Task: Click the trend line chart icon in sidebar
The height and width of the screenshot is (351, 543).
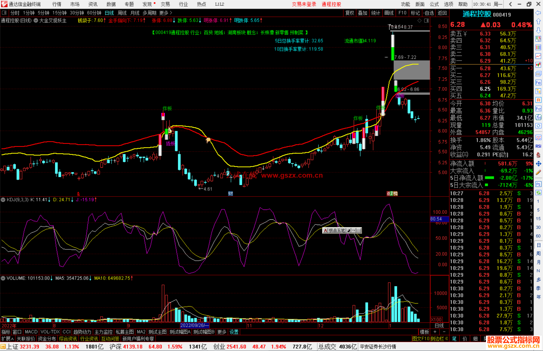Action: click(x=538, y=56)
